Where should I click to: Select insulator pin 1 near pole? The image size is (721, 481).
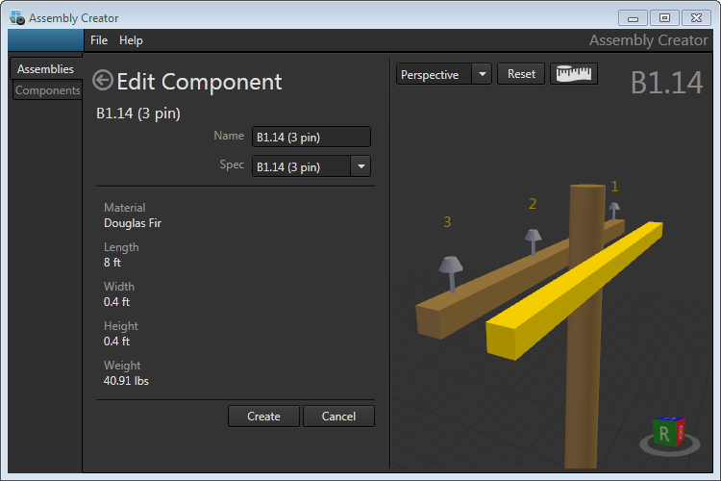click(613, 208)
